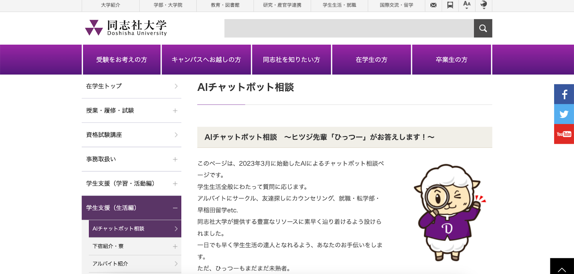This screenshot has height=274, width=574.
Task: Open 資格試験講座 sidebar link
Action: click(131, 135)
